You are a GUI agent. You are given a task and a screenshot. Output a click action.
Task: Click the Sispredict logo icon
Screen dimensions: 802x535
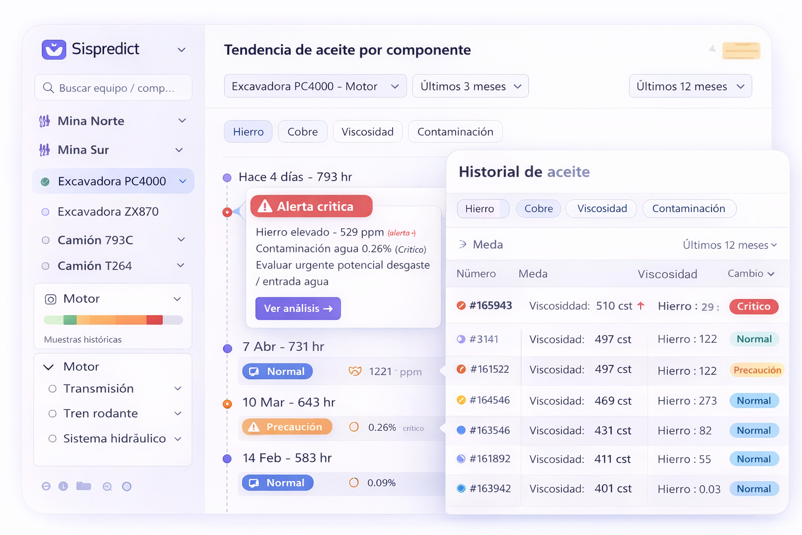point(54,50)
